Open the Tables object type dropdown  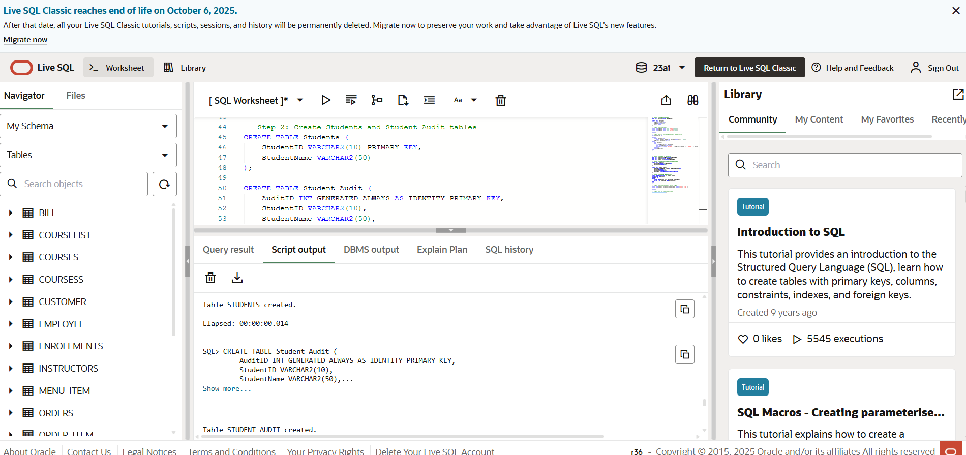click(x=88, y=155)
